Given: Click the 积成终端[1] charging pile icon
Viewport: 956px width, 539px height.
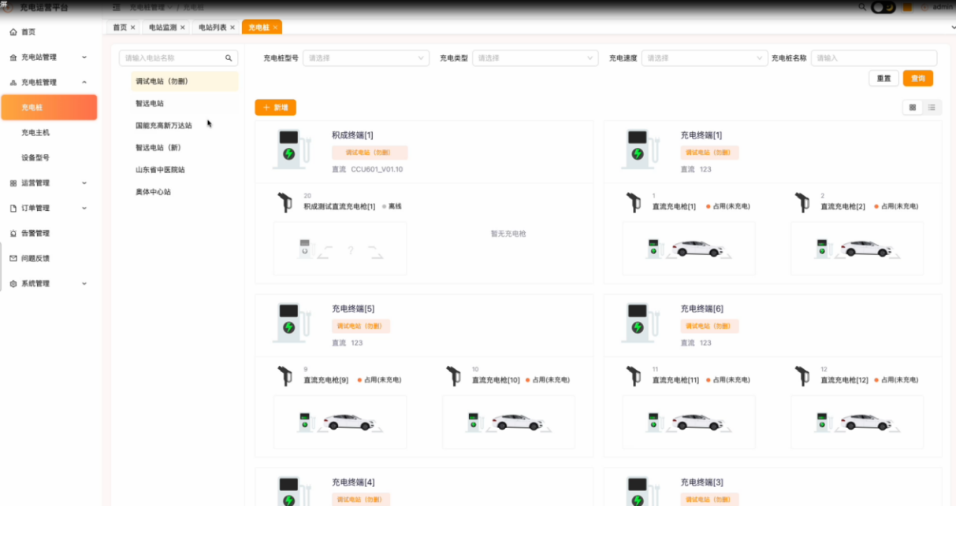Looking at the screenshot, I should tap(291, 149).
